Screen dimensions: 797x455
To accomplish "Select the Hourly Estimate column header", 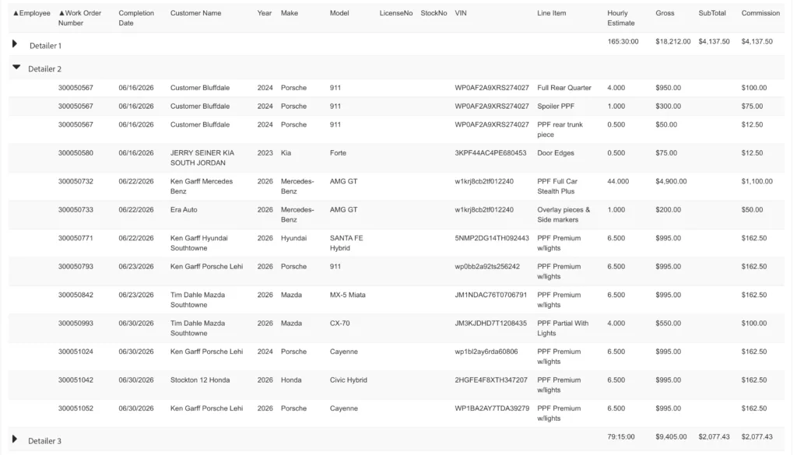I will [x=621, y=18].
